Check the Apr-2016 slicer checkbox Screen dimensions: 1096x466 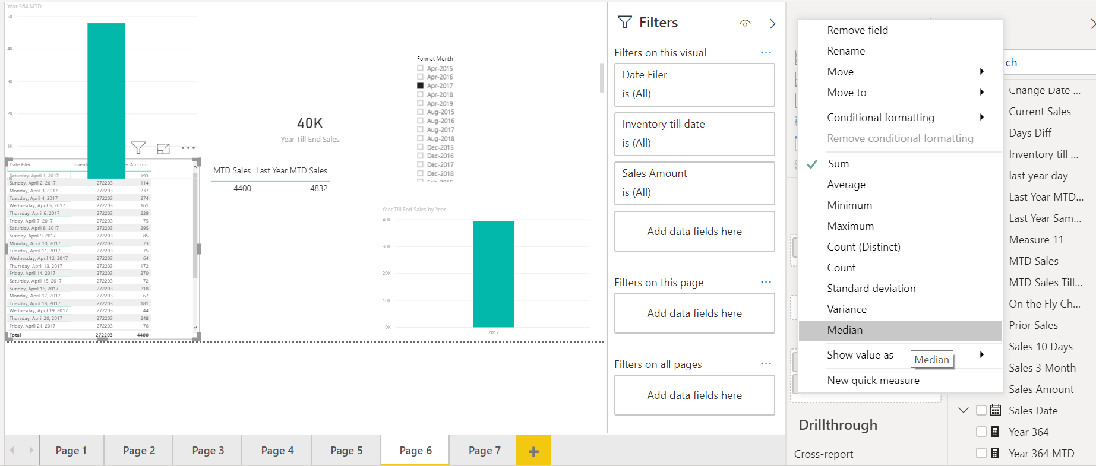pos(421,77)
